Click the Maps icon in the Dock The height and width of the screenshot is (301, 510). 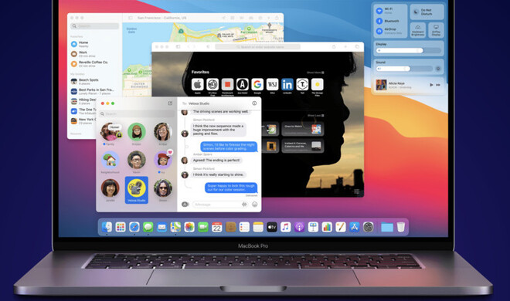[x=175, y=227]
